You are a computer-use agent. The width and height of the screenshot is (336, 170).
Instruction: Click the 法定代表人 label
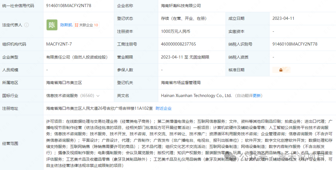click(x=12, y=25)
